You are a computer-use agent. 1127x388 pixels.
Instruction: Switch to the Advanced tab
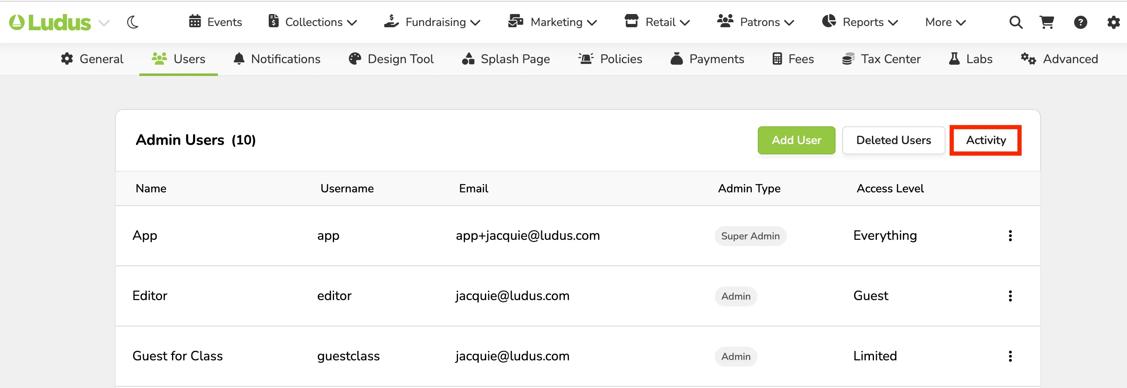pos(1059,59)
